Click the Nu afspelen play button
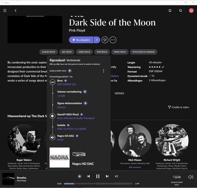 (81, 40)
